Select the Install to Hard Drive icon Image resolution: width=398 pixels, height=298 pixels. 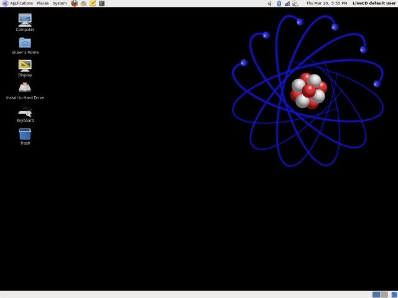[x=25, y=91]
